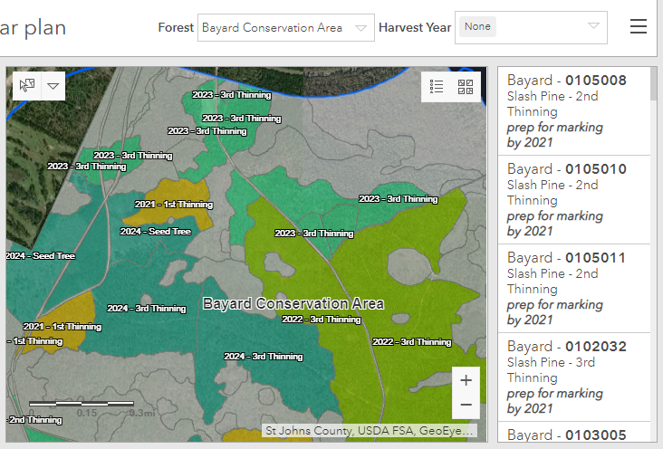Open the basemap gallery grid icon
Image resolution: width=663 pixels, height=449 pixels.
[x=466, y=87]
